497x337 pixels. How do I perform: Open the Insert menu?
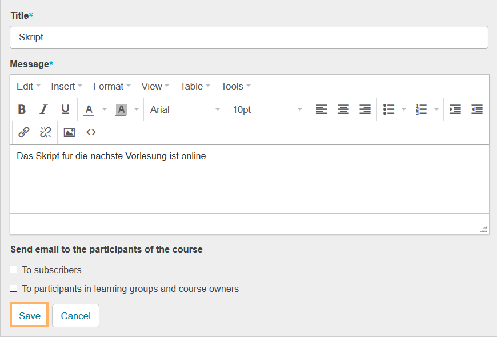click(66, 86)
